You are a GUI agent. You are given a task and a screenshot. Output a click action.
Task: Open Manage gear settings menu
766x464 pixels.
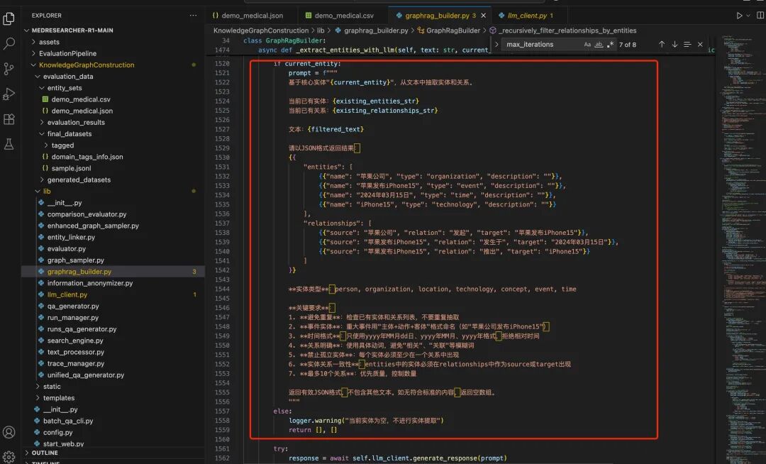point(9,457)
